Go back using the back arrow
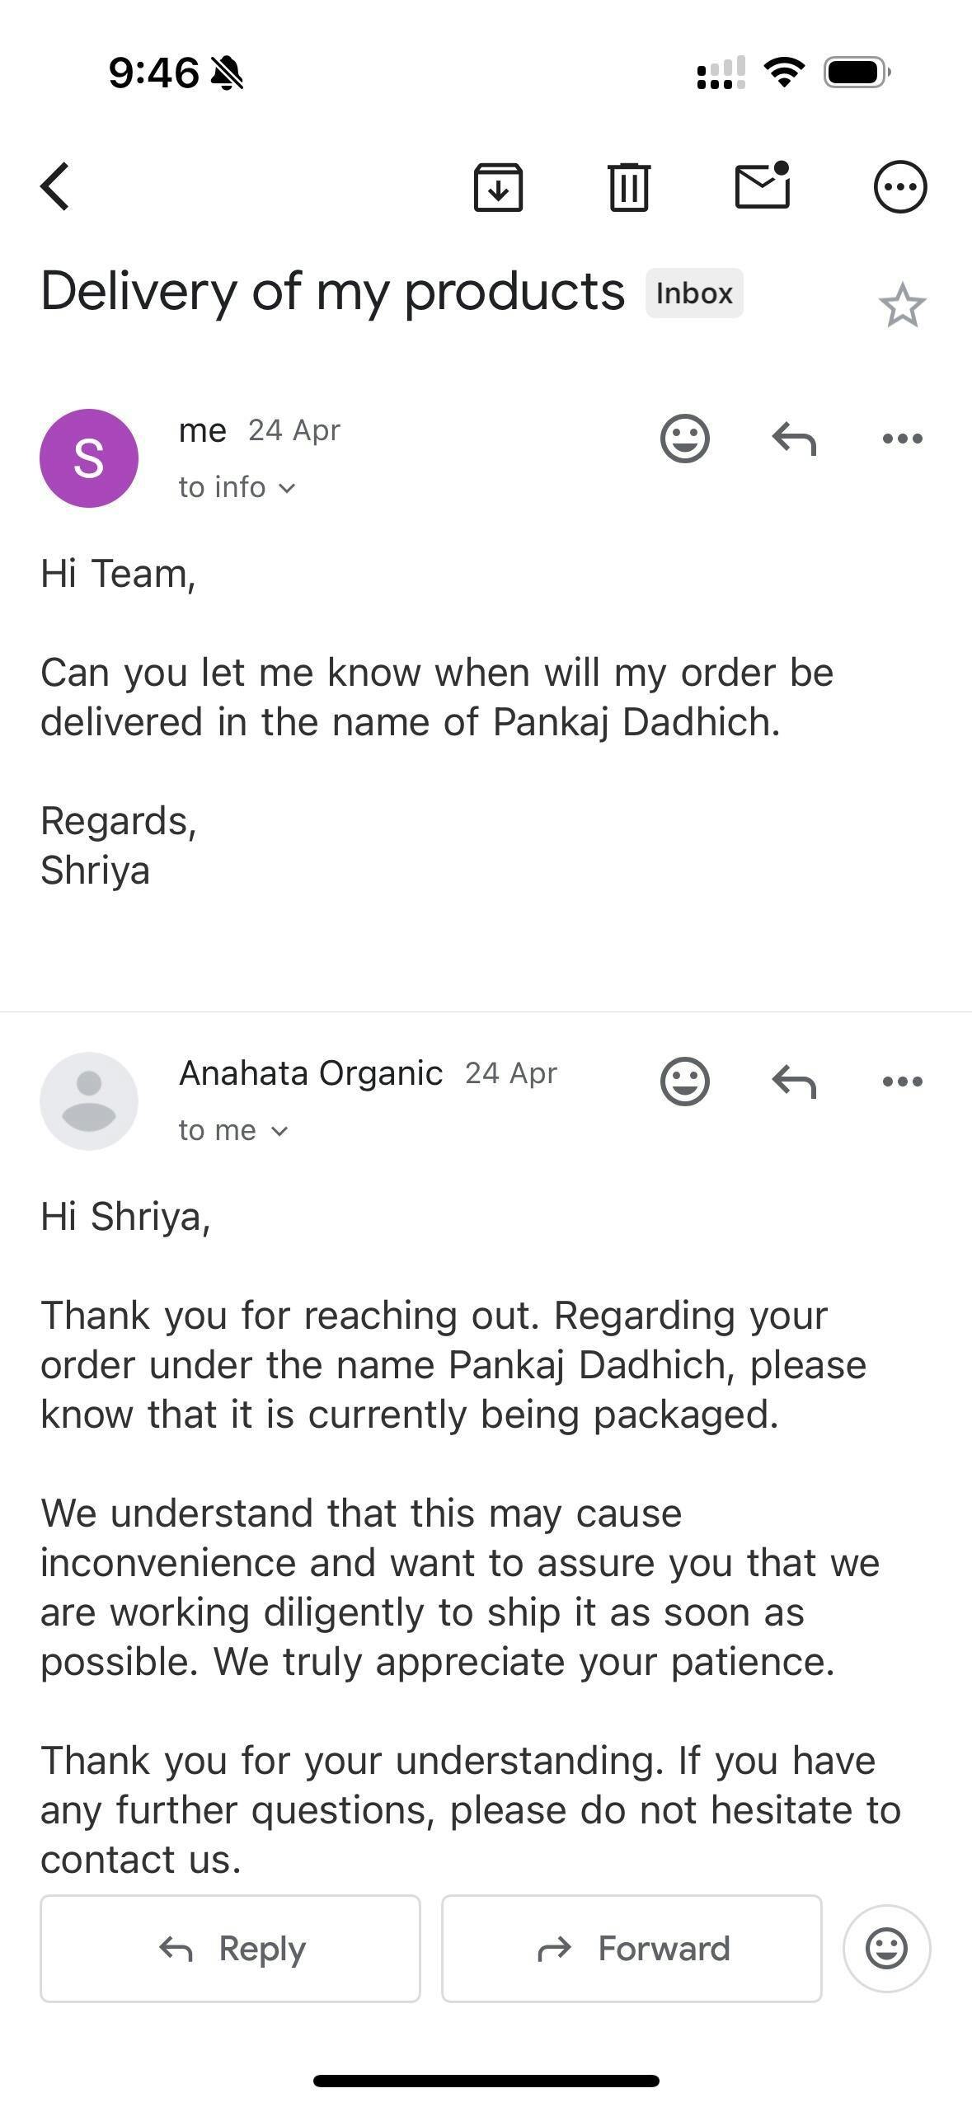This screenshot has width=972, height=2107. [54, 186]
